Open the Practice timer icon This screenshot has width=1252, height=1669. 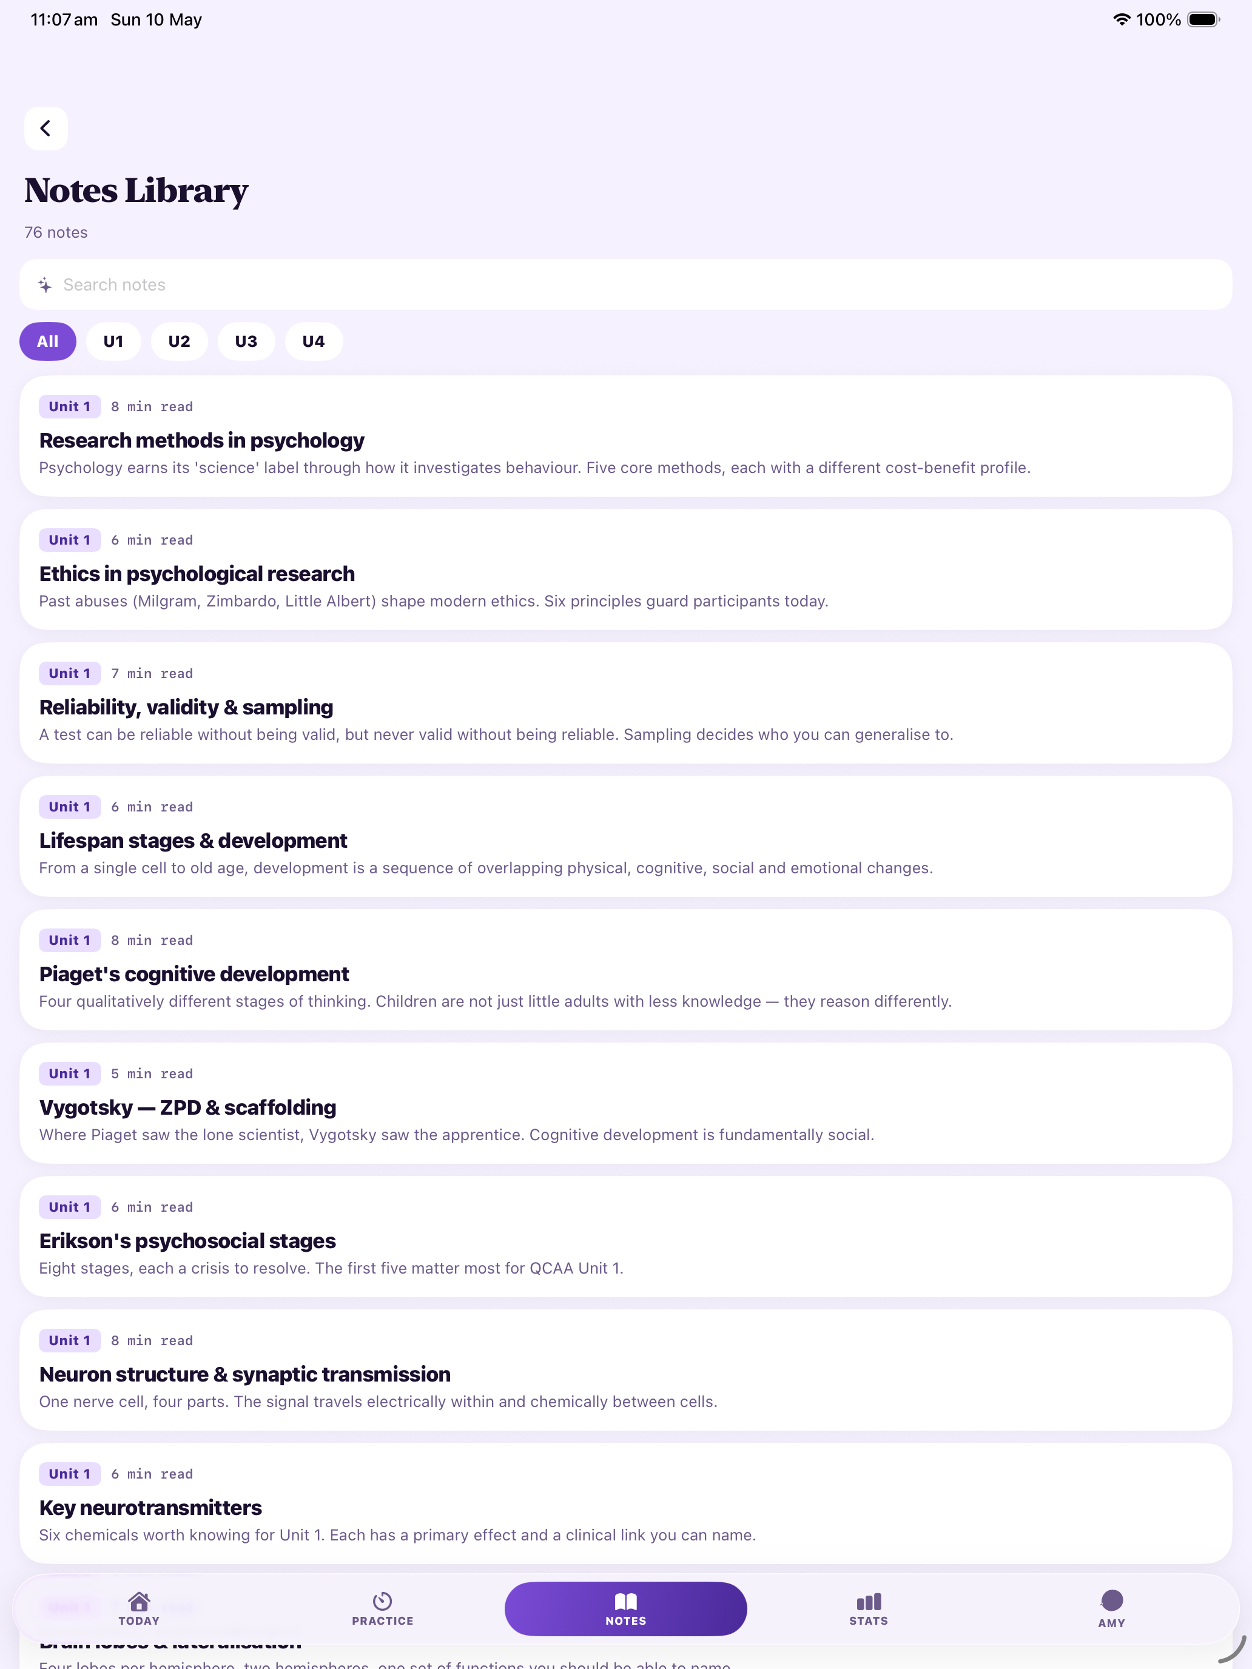[x=383, y=1600]
